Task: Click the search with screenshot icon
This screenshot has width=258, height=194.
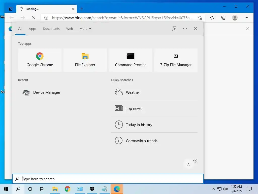Action: (x=188, y=164)
